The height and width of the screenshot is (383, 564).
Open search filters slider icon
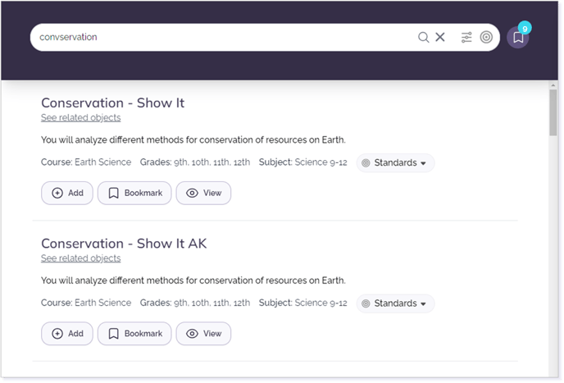(466, 37)
